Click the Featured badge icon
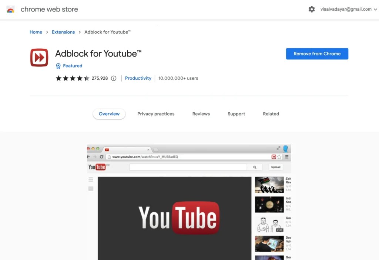 click(x=58, y=66)
